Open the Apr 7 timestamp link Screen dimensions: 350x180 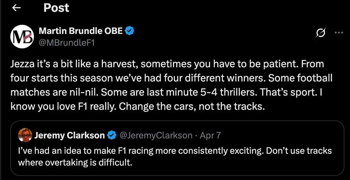[210, 135]
